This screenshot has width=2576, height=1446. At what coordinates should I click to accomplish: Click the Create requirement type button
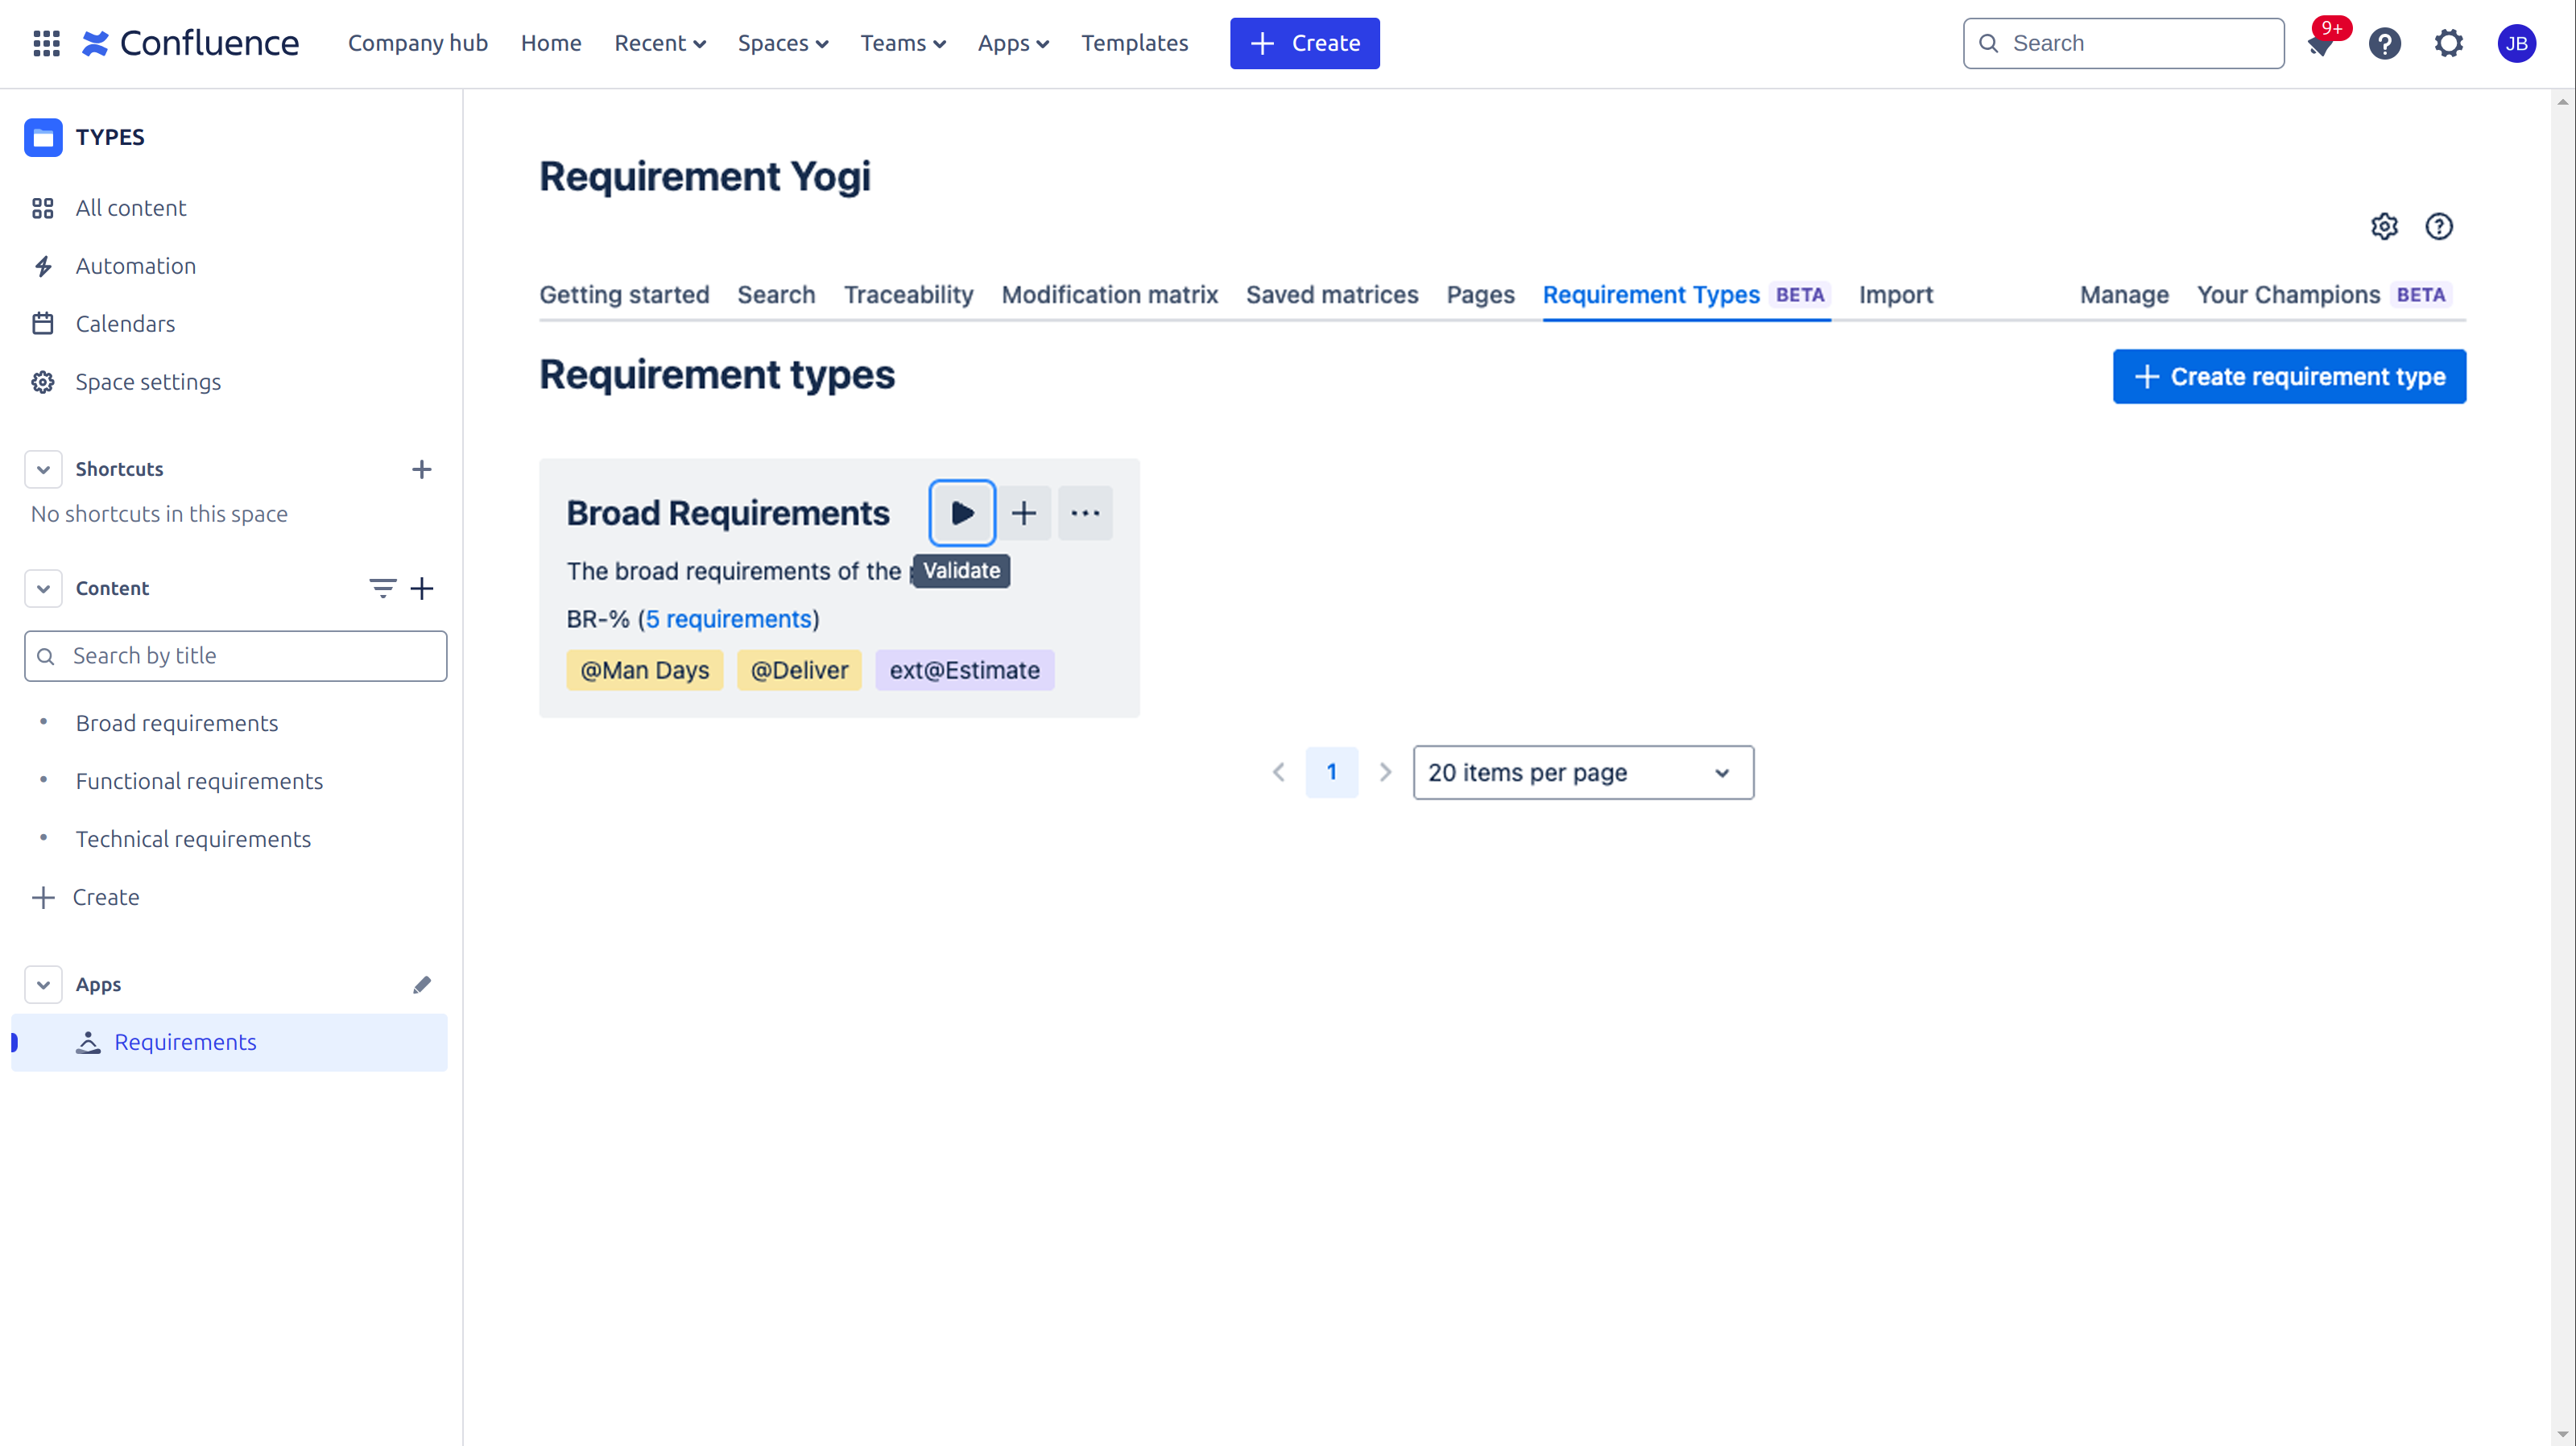coord(2289,376)
